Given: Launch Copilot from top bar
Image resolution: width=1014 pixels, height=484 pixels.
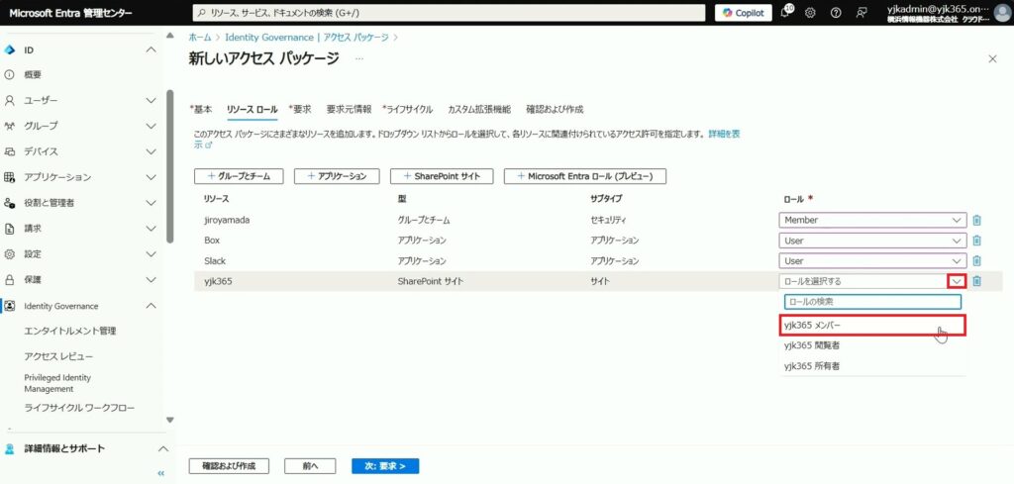Looking at the screenshot, I should [x=743, y=13].
